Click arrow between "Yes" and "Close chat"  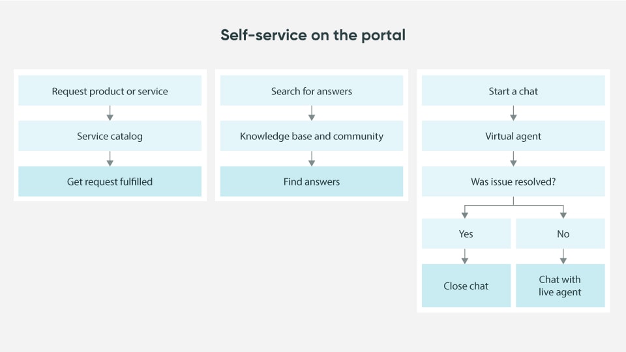coord(465,256)
